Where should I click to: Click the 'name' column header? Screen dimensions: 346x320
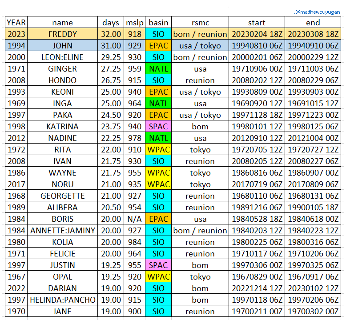pyautogui.click(x=62, y=23)
